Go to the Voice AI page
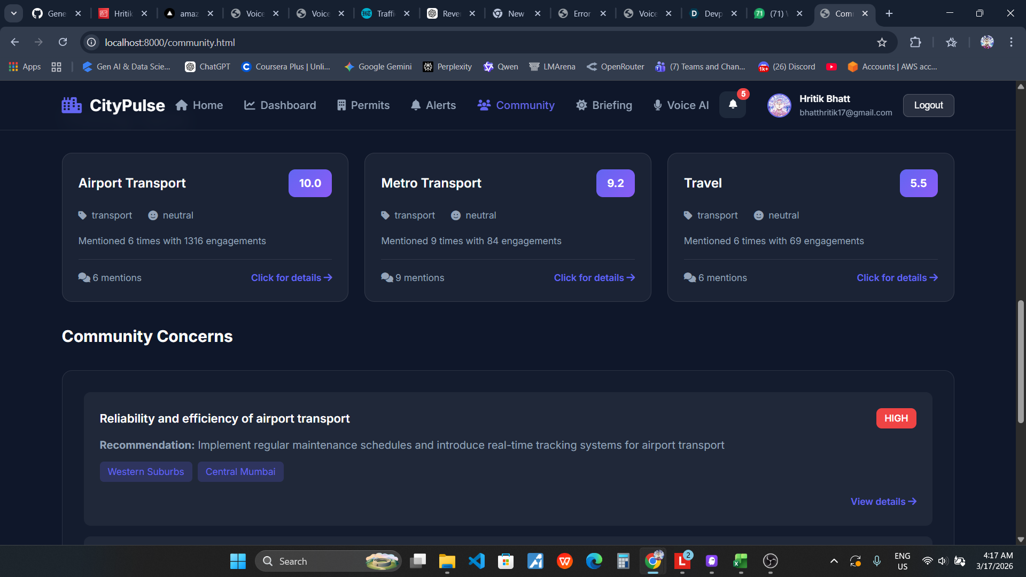The height and width of the screenshot is (577, 1026). 681,105
